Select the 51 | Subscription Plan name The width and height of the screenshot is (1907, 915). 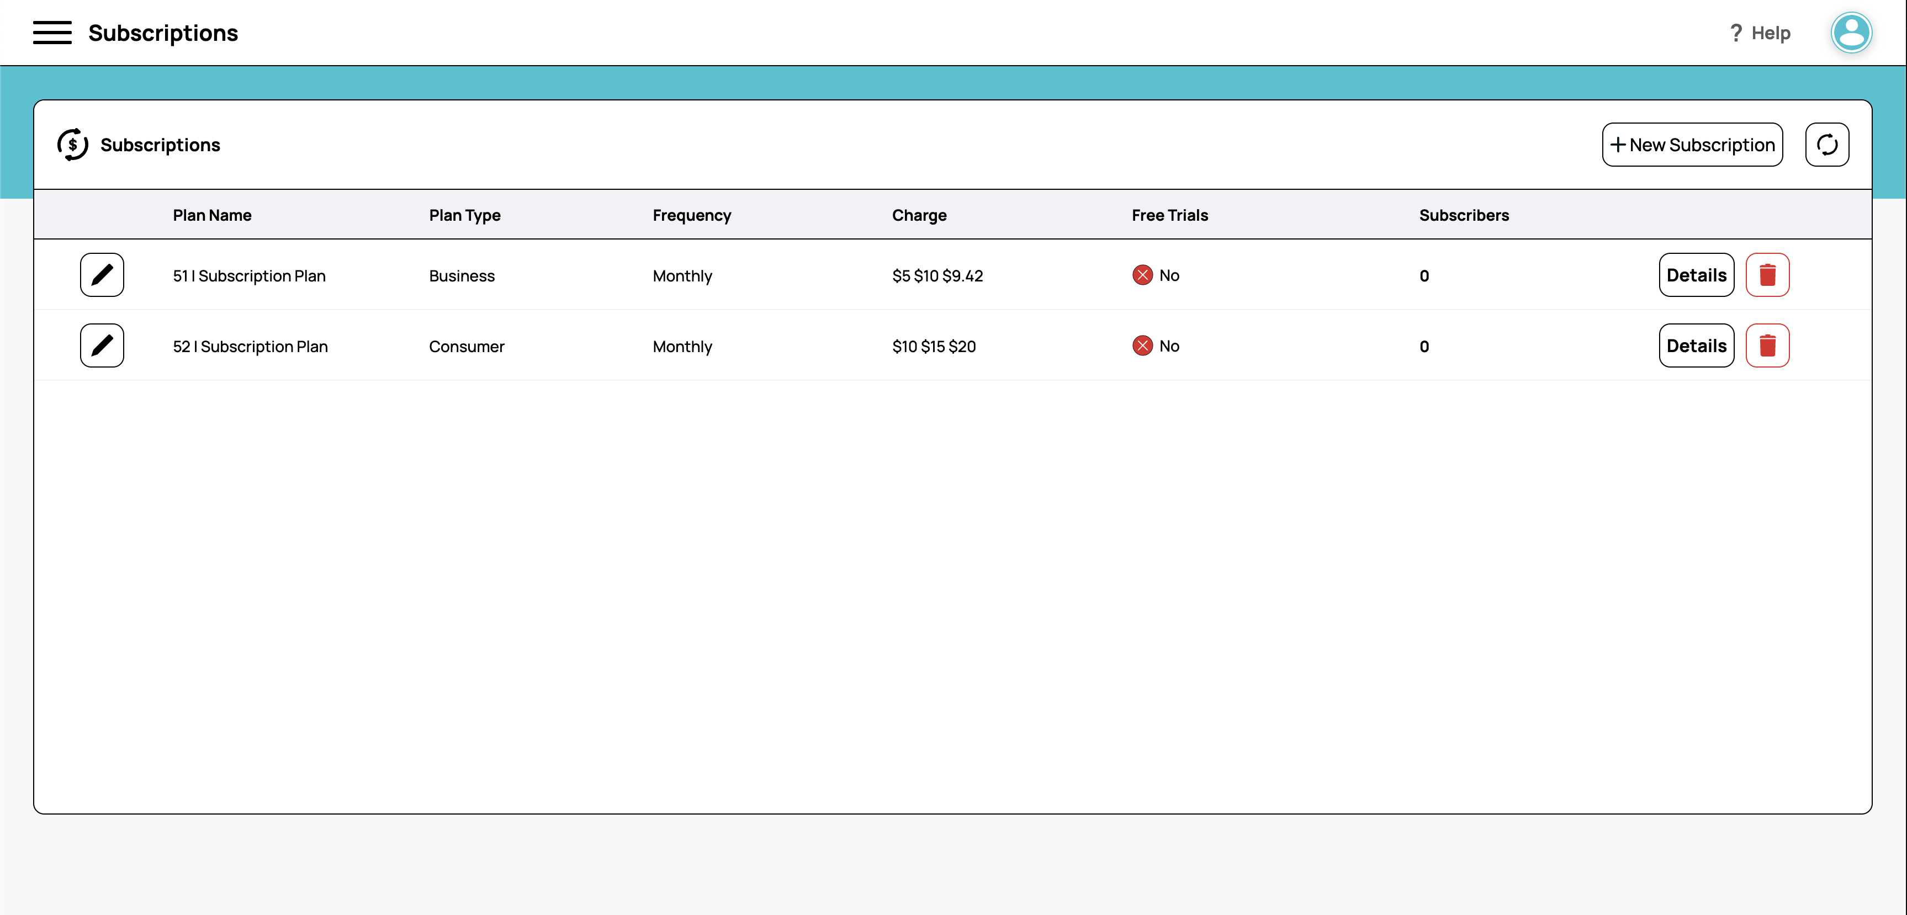[249, 276]
